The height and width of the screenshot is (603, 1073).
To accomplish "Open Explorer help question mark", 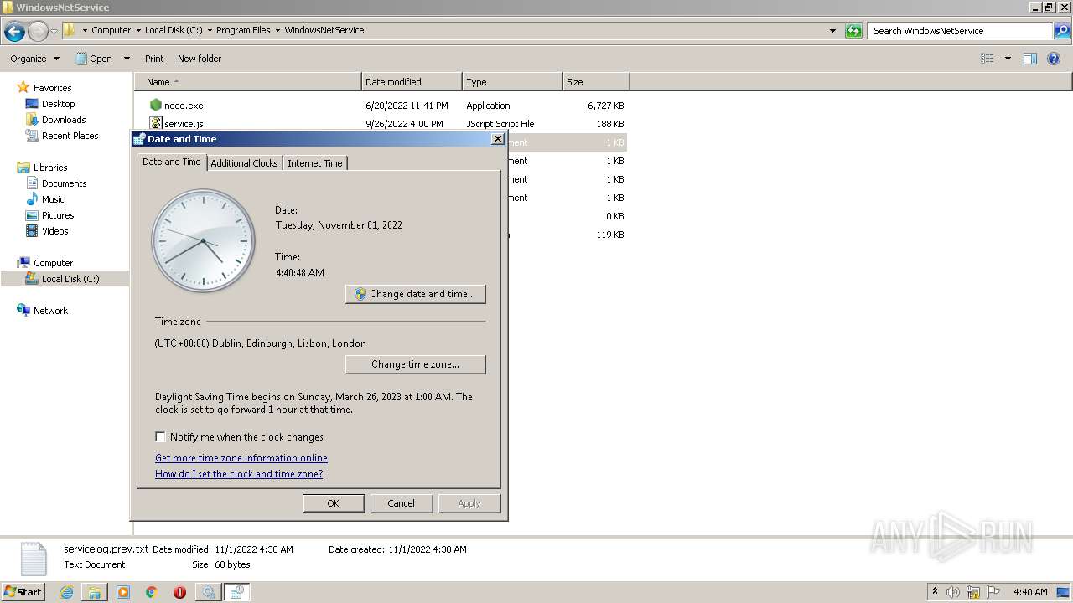I will tap(1054, 59).
